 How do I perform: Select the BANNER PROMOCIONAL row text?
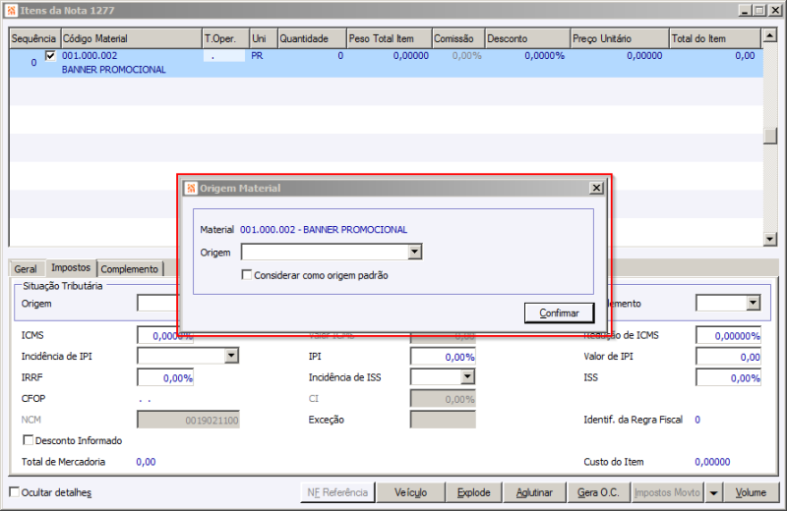(113, 70)
